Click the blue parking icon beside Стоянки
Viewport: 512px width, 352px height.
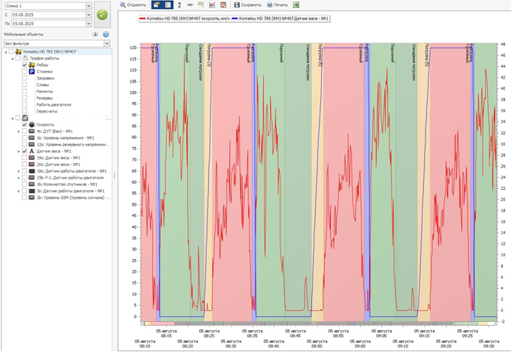tap(32, 71)
